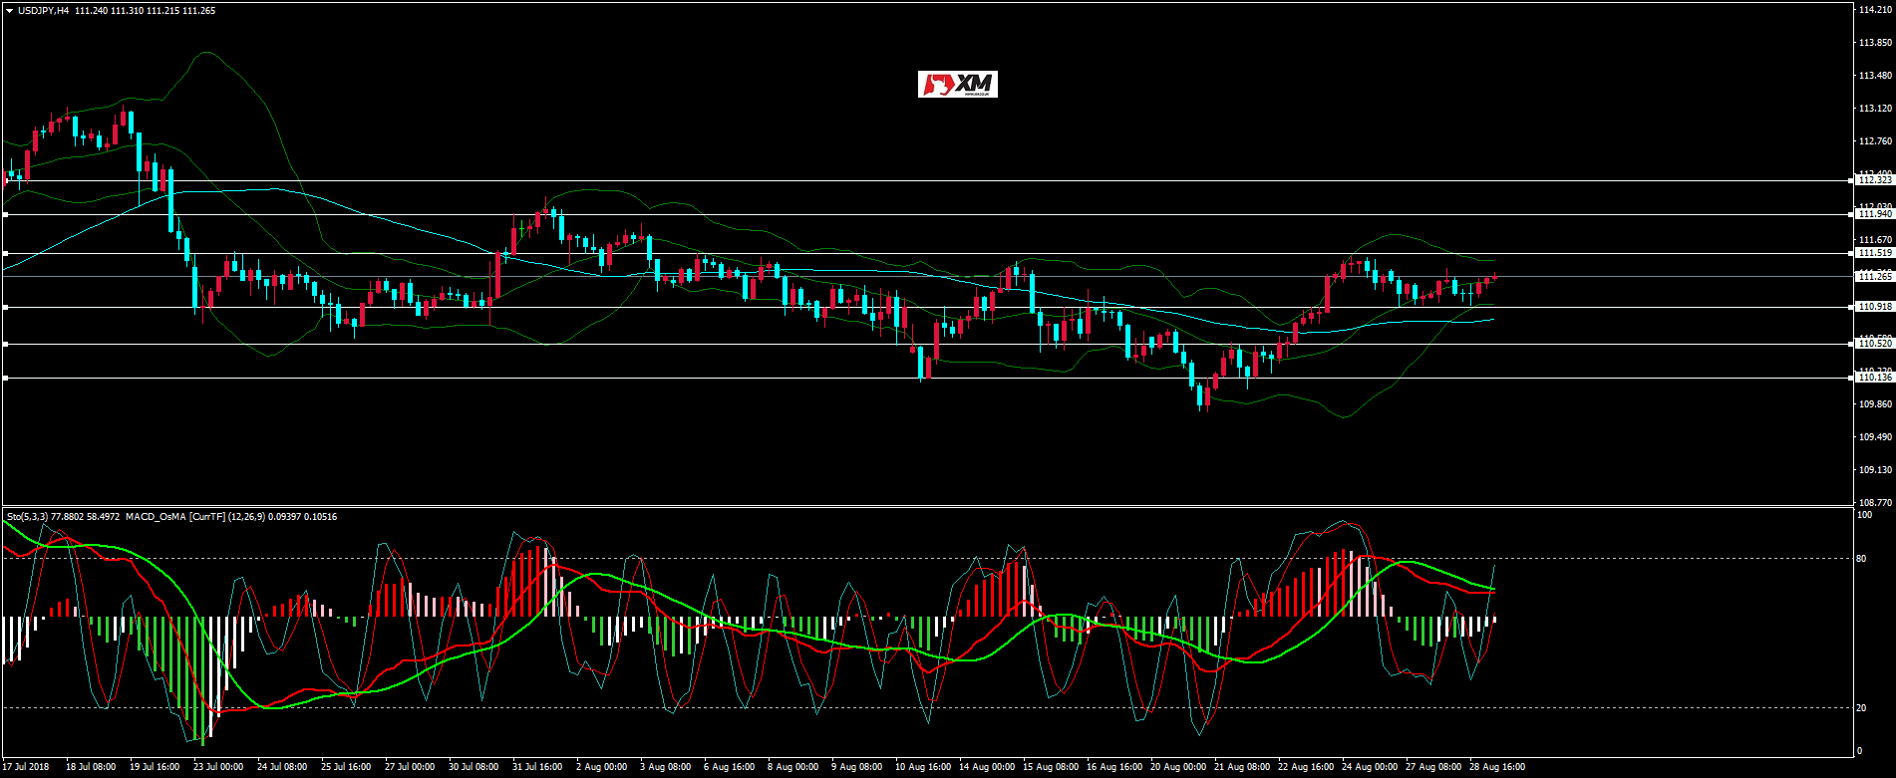
Task: Click the 109.490 price axis label
Action: click(x=1876, y=437)
